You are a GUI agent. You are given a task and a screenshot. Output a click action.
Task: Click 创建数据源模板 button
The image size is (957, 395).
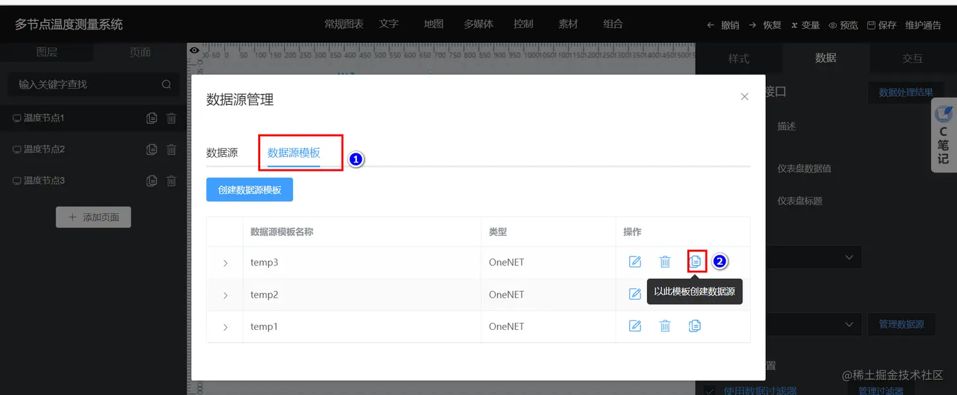249,190
